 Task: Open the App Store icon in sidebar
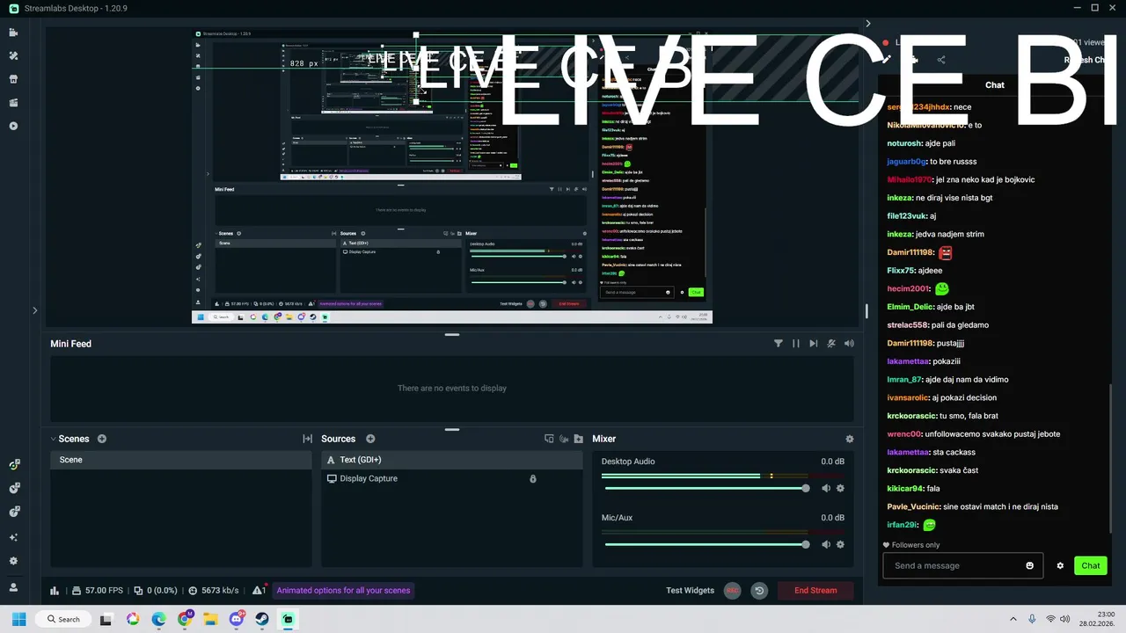point(13,79)
